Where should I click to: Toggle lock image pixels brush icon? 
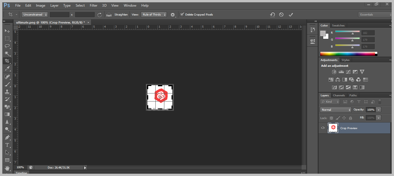338,118
